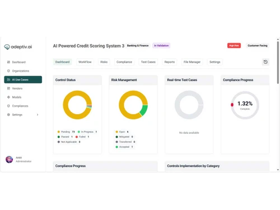Viewport: 280px width, 210px height.
Task: Click the adeptiv.ai logo
Action: pos(18,47)
